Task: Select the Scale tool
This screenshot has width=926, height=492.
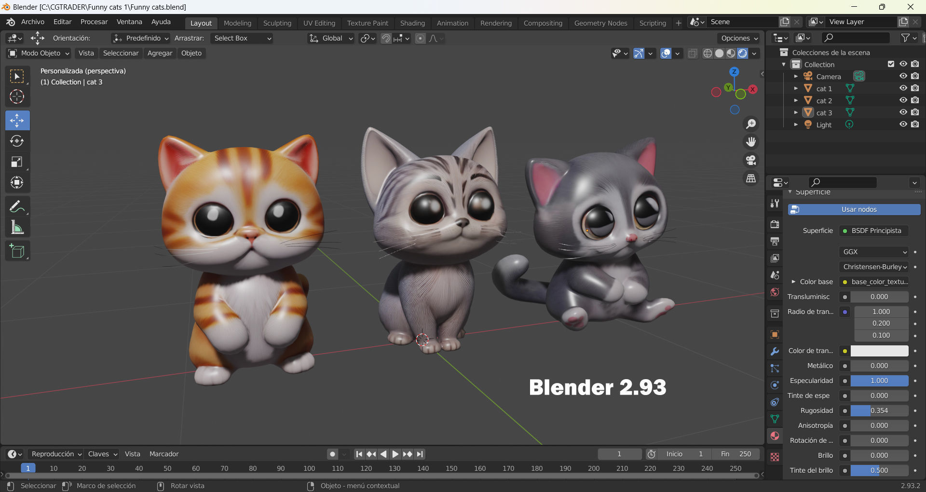Action: pos(17,162)
